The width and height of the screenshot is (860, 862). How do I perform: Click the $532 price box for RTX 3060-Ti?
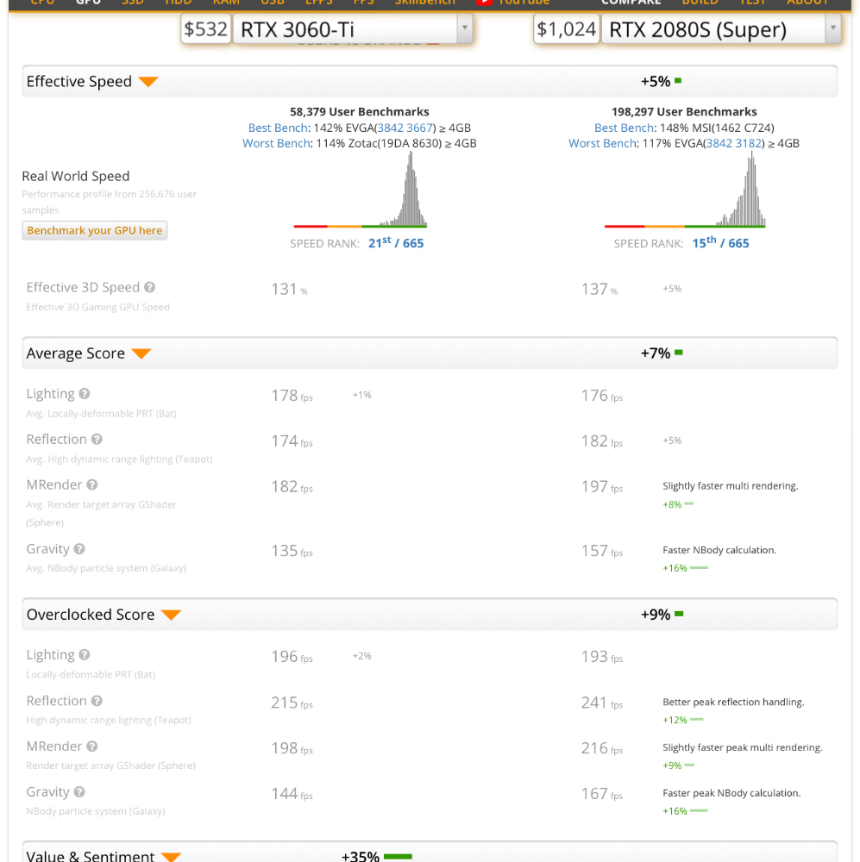click(x=206, y=29)
